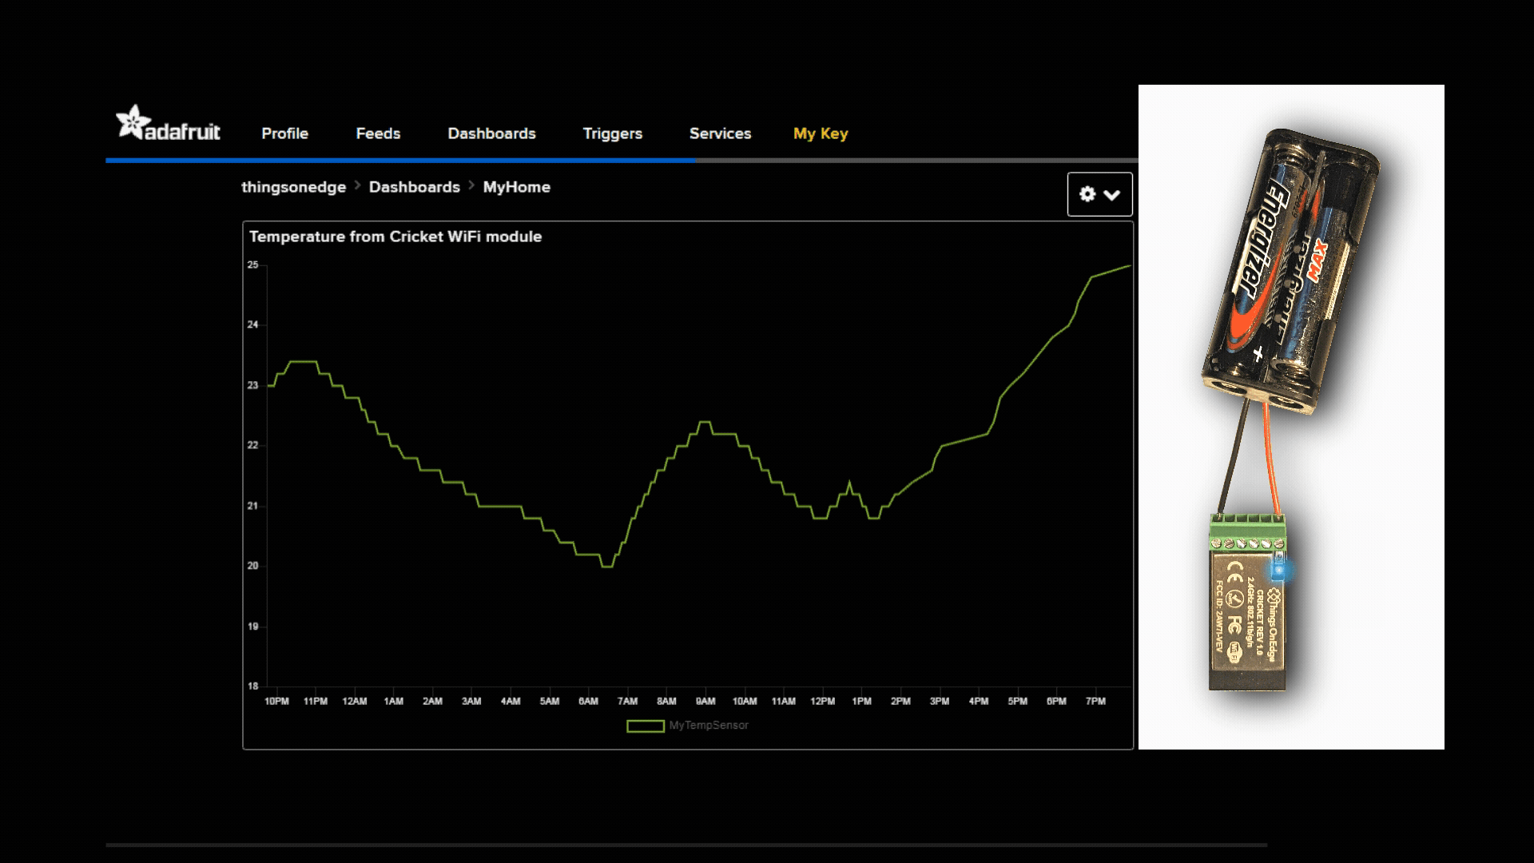Open the Triggers page

pyautogui.click(x=612, y=133)
